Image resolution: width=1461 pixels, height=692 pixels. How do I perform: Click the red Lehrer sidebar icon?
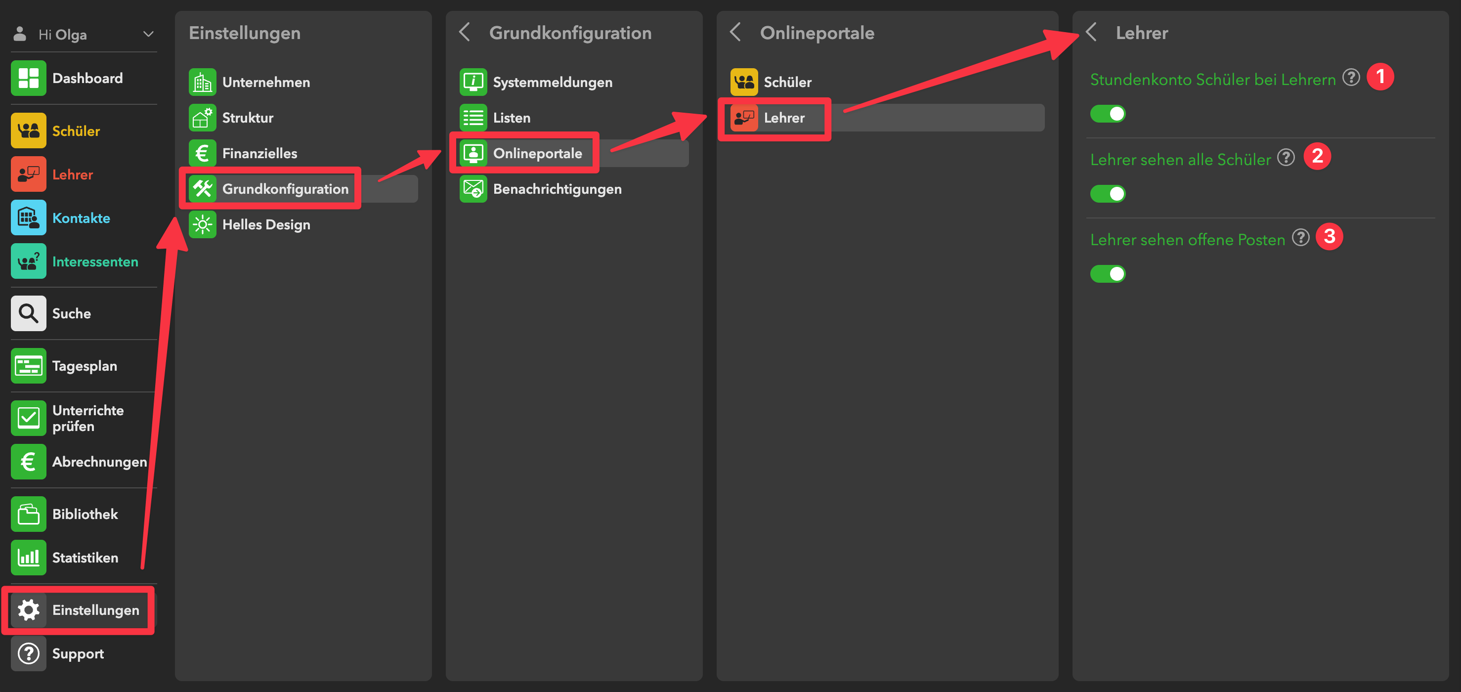pyautogui.click(x=28, y=174)
